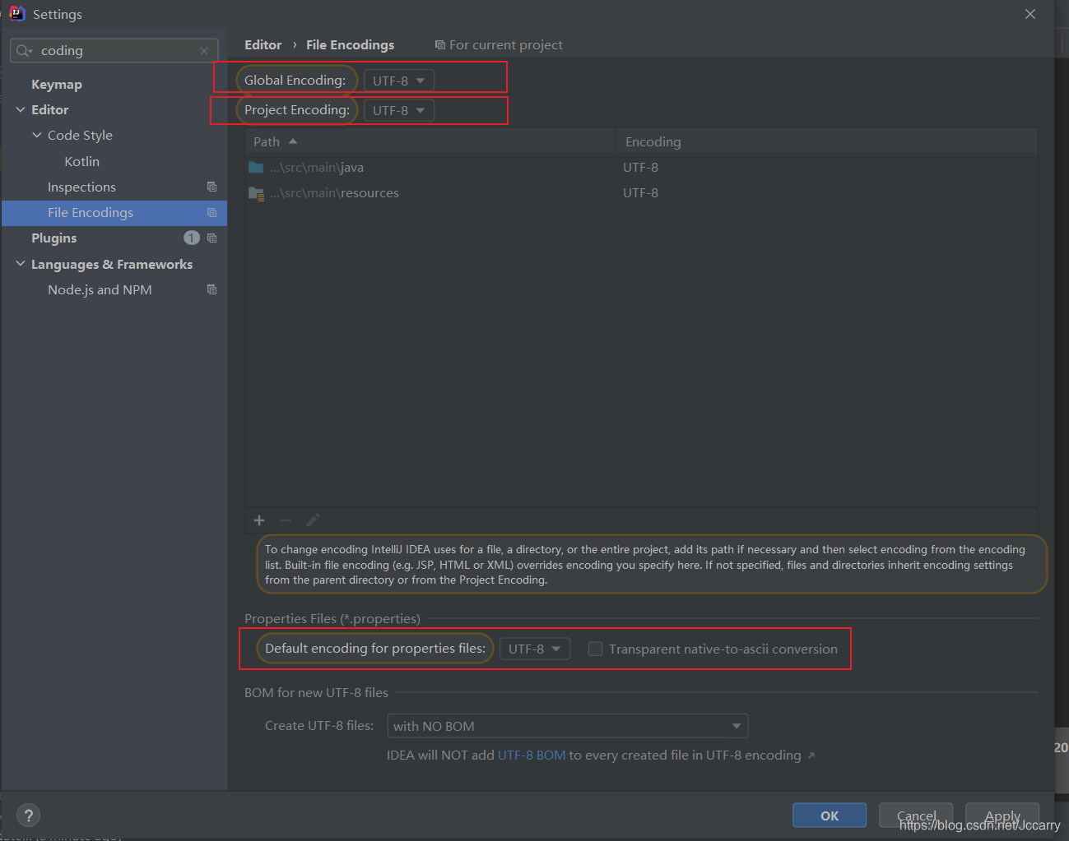Close the Settings dialog window
The height and width of the screenshot is (841, 1069).
tap(1030, 14)
